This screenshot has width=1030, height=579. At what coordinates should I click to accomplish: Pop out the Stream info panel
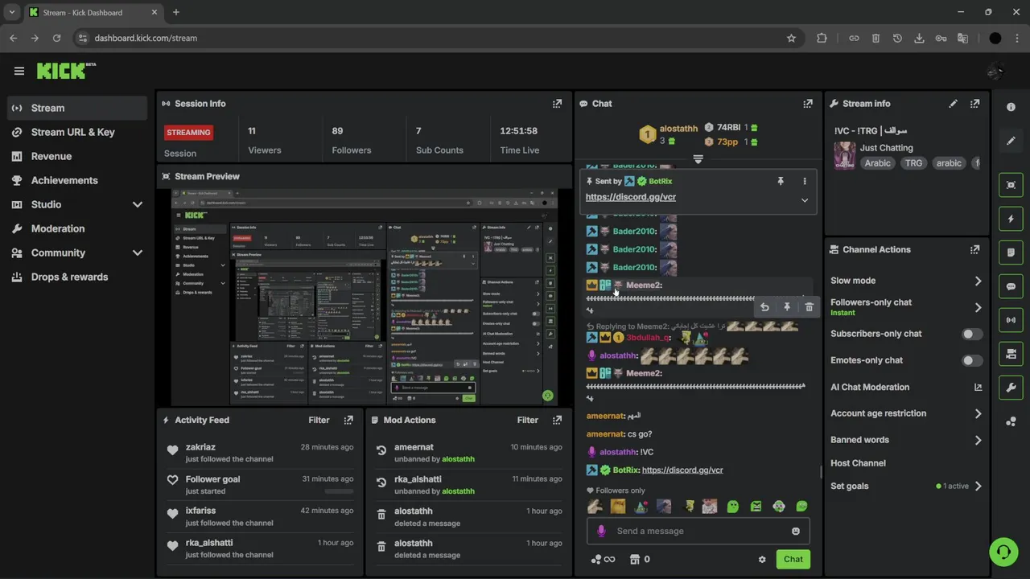pos(974,104)
